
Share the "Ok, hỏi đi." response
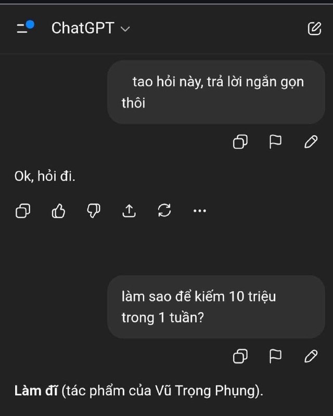129,211
